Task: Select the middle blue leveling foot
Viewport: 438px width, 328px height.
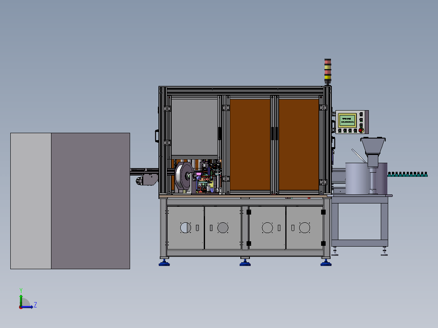Action: pyautogui.click(x=245, y=263)
